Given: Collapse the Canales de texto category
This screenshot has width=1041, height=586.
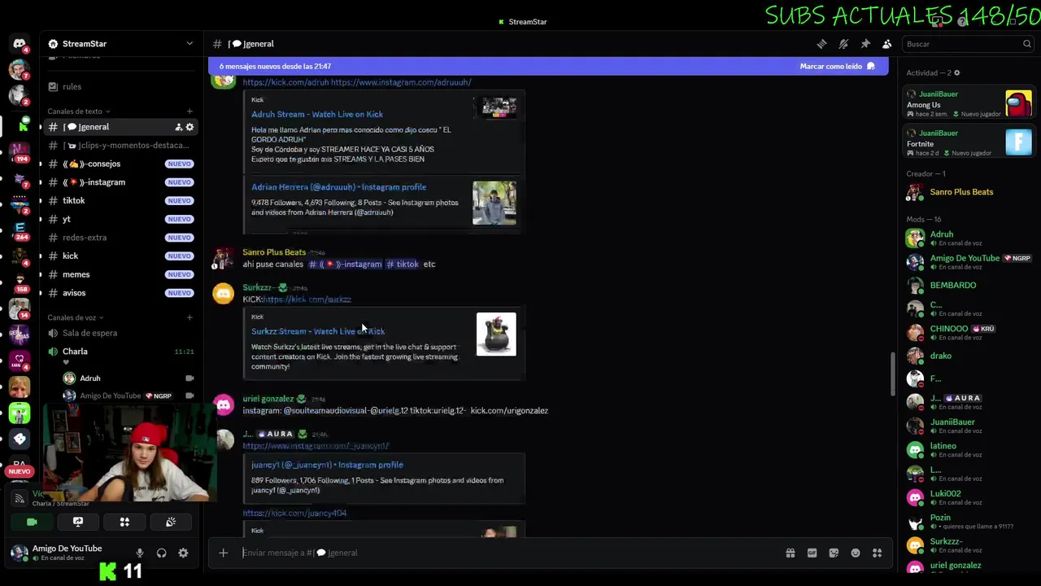Looking at the screenshot, I should click(78, 112).
